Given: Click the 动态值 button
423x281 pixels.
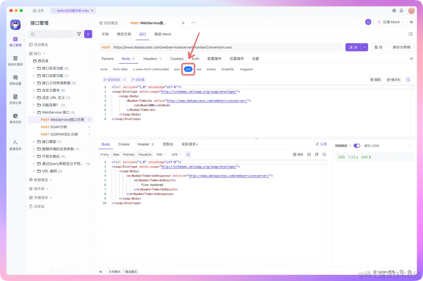Looking at the screenshot, I should [138, 80].
